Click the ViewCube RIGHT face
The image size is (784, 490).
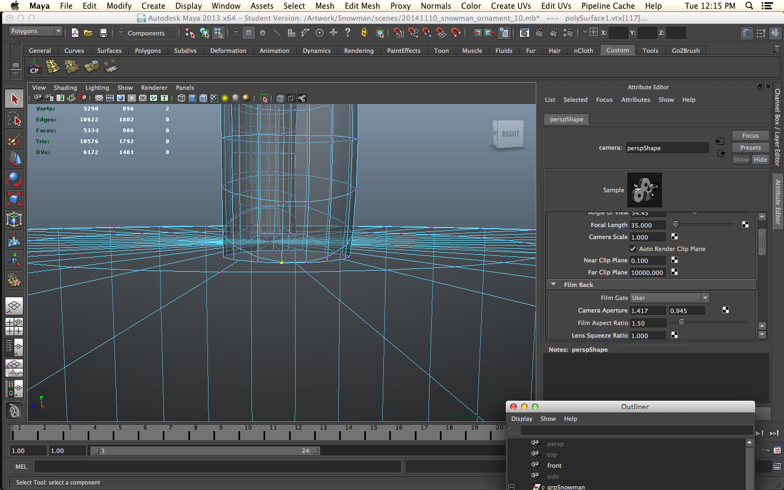(x=510, y=134)
